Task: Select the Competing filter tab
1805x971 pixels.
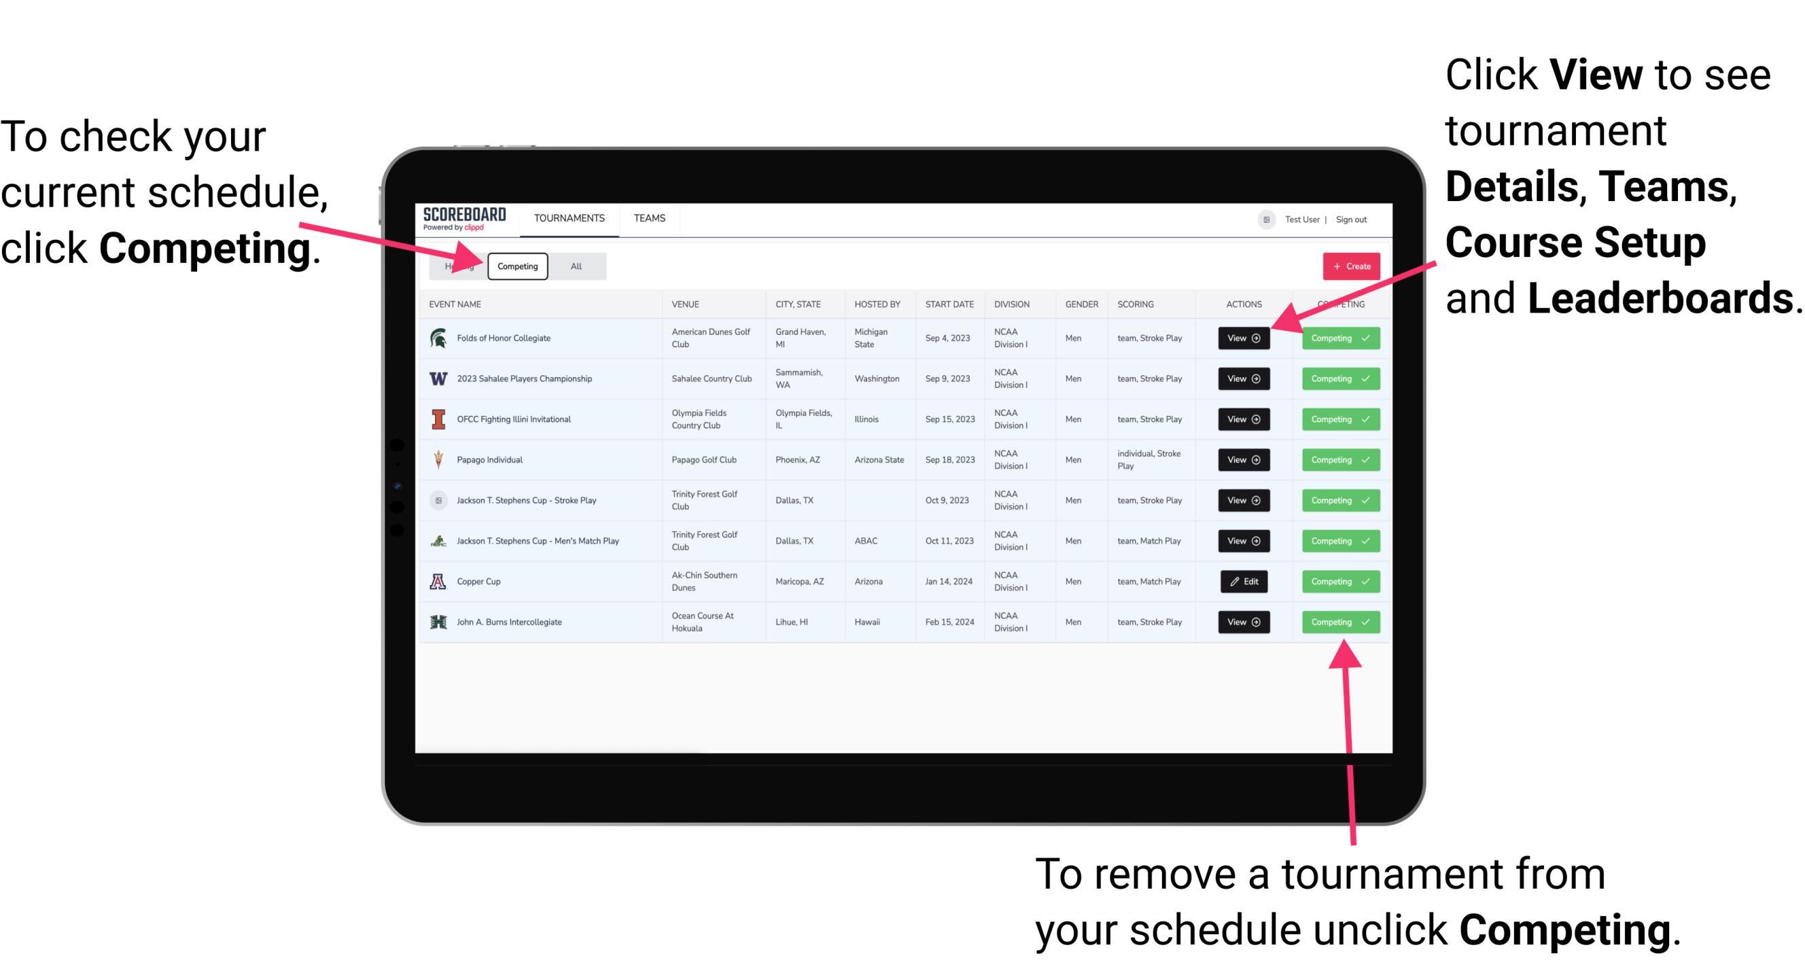Action: pos(518,266)
